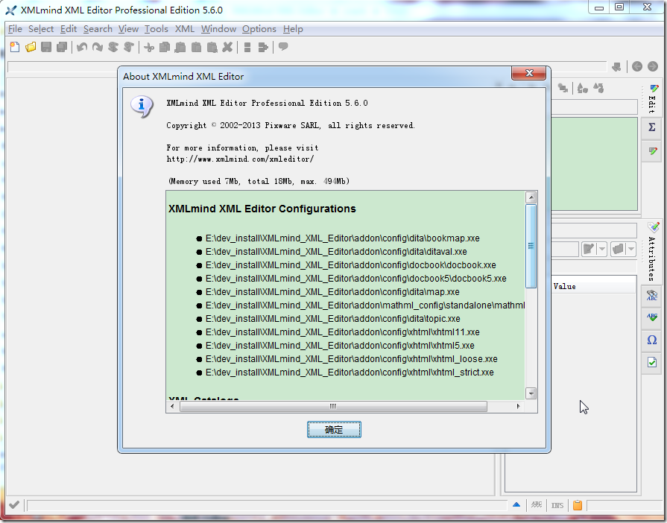Select the xhtml5.xxe configuration line

point(340,346)
